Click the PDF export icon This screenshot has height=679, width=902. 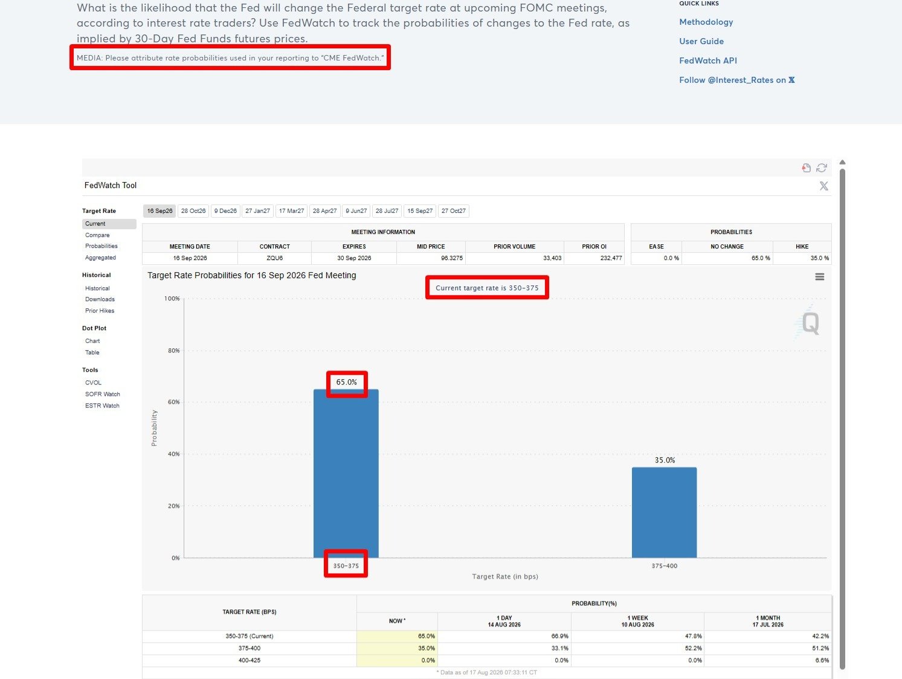[x=806, y=168]
